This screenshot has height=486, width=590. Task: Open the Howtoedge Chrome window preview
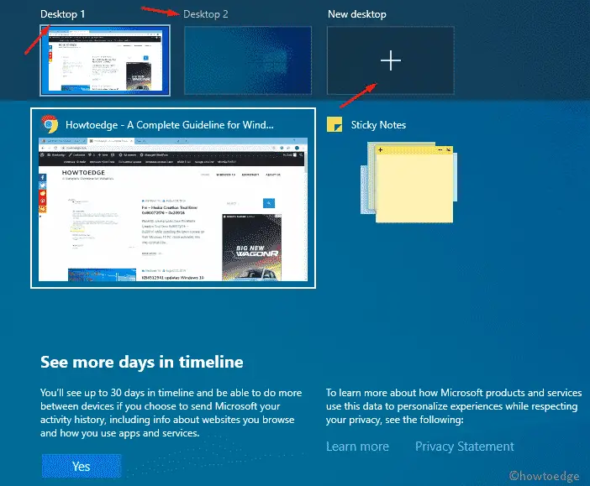[173, 209]
